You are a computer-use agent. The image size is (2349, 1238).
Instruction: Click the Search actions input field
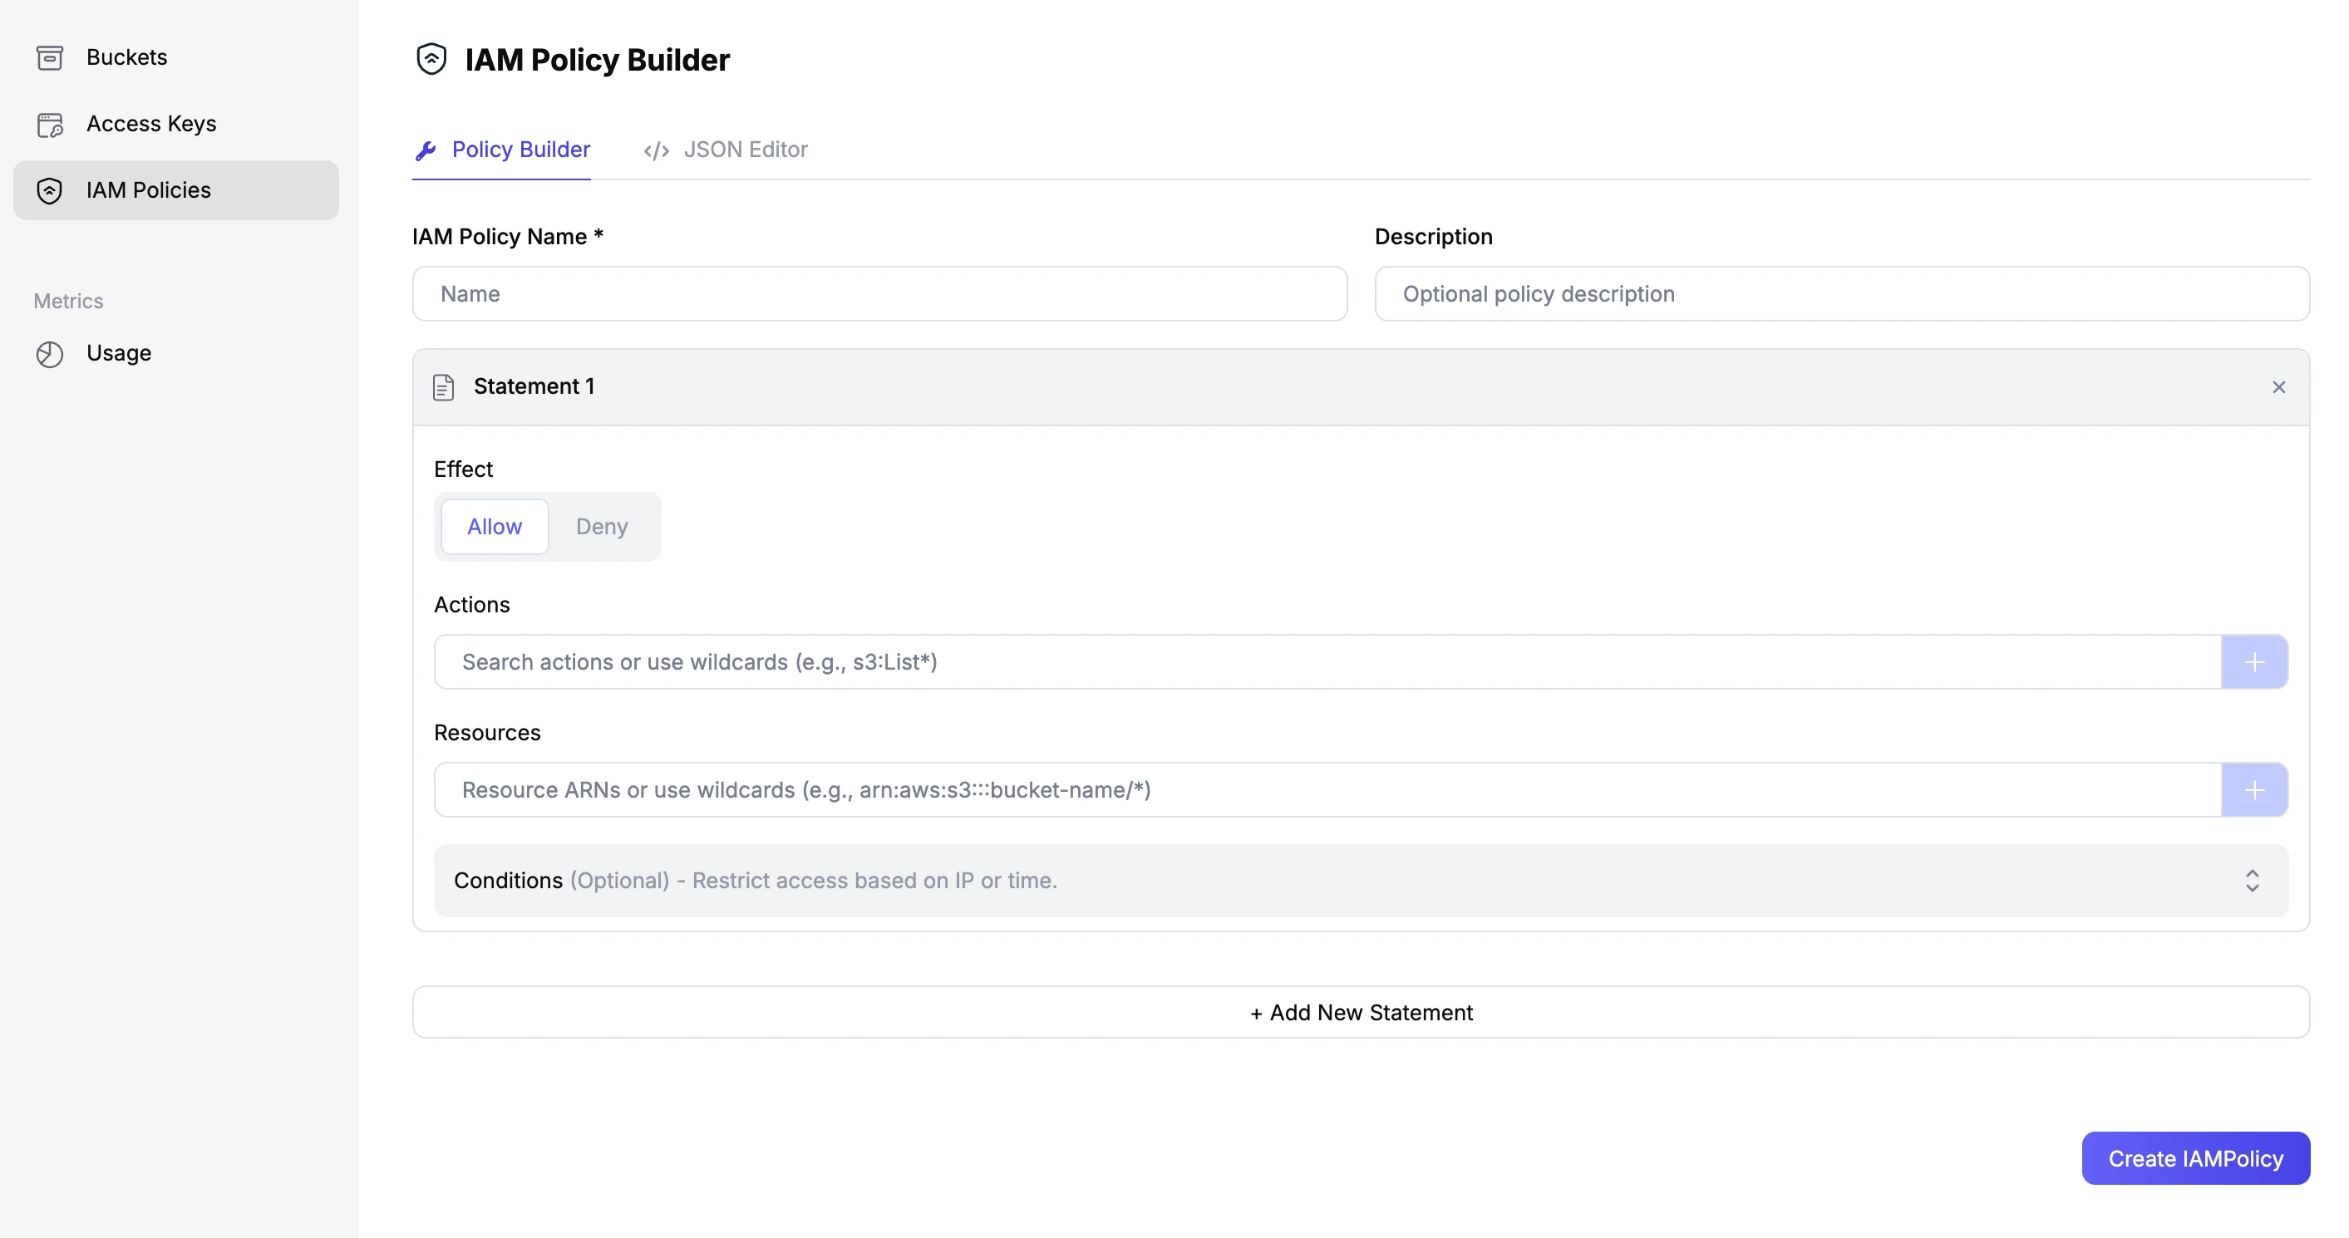tap(1327, 662)
